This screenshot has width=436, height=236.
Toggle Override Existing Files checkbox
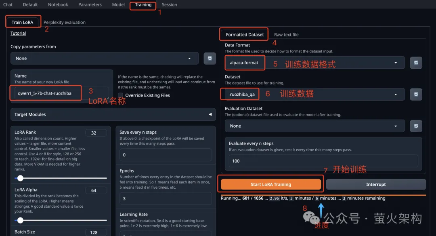120,95
